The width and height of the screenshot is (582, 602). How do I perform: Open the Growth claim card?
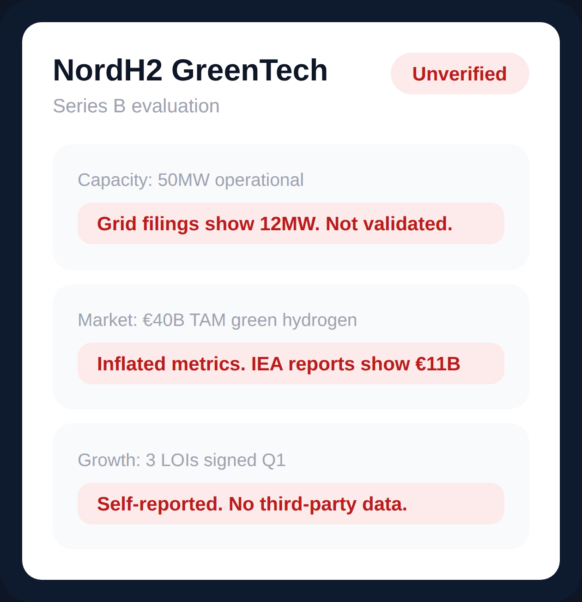[291, 486]
